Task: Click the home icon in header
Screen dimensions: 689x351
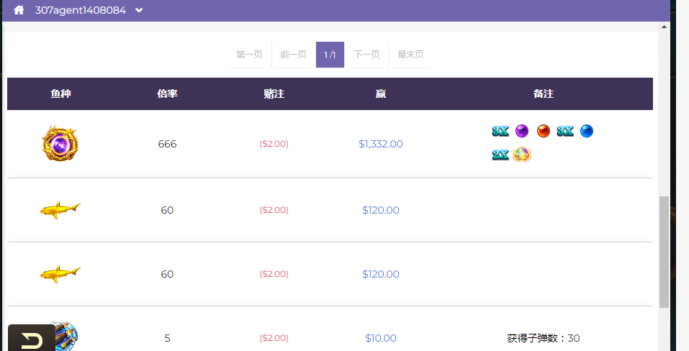Action: (x=19, y=10)
